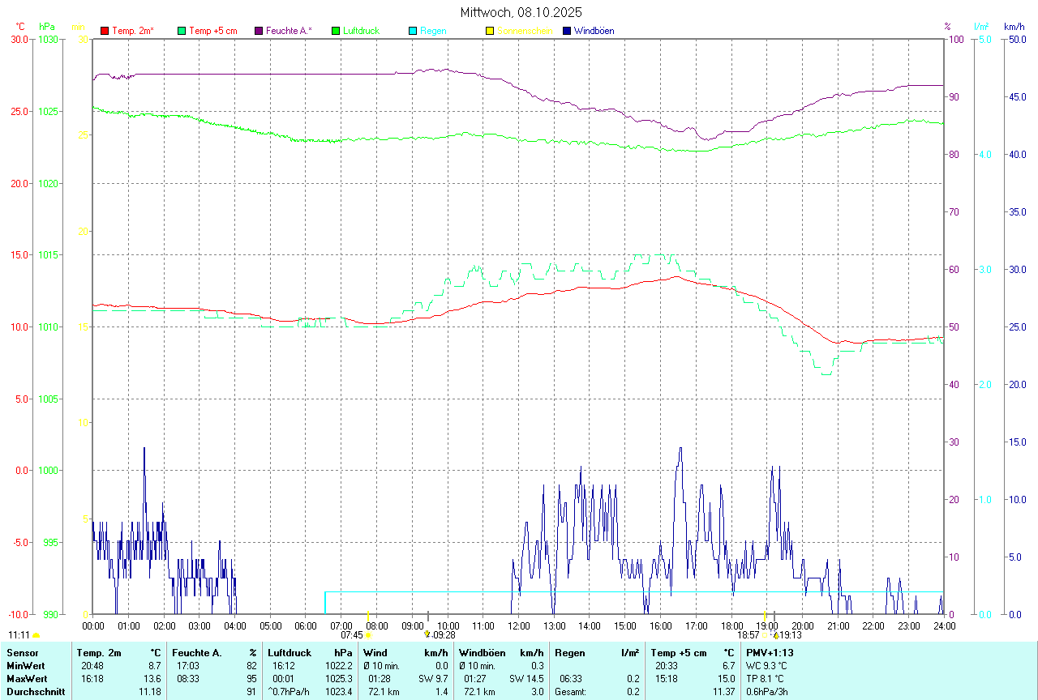
Task: Click the dark blue Windböen legend square
Action: click(x=567, y=31)
